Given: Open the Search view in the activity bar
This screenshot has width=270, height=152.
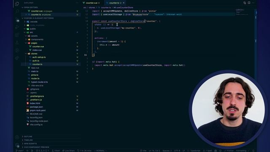Looking at the screenshot, I should coord(17,11).
